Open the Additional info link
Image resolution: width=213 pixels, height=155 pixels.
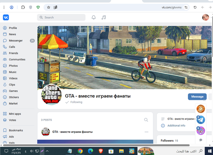176,126
